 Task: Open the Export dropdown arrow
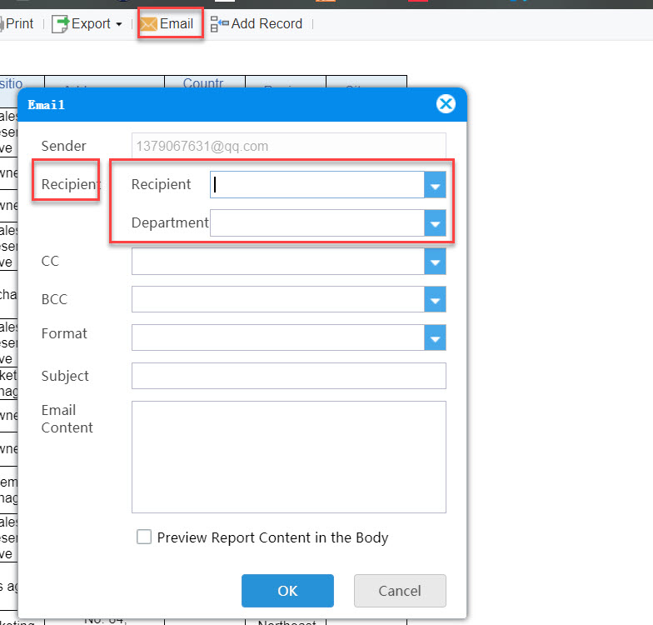tap(119, 24)
